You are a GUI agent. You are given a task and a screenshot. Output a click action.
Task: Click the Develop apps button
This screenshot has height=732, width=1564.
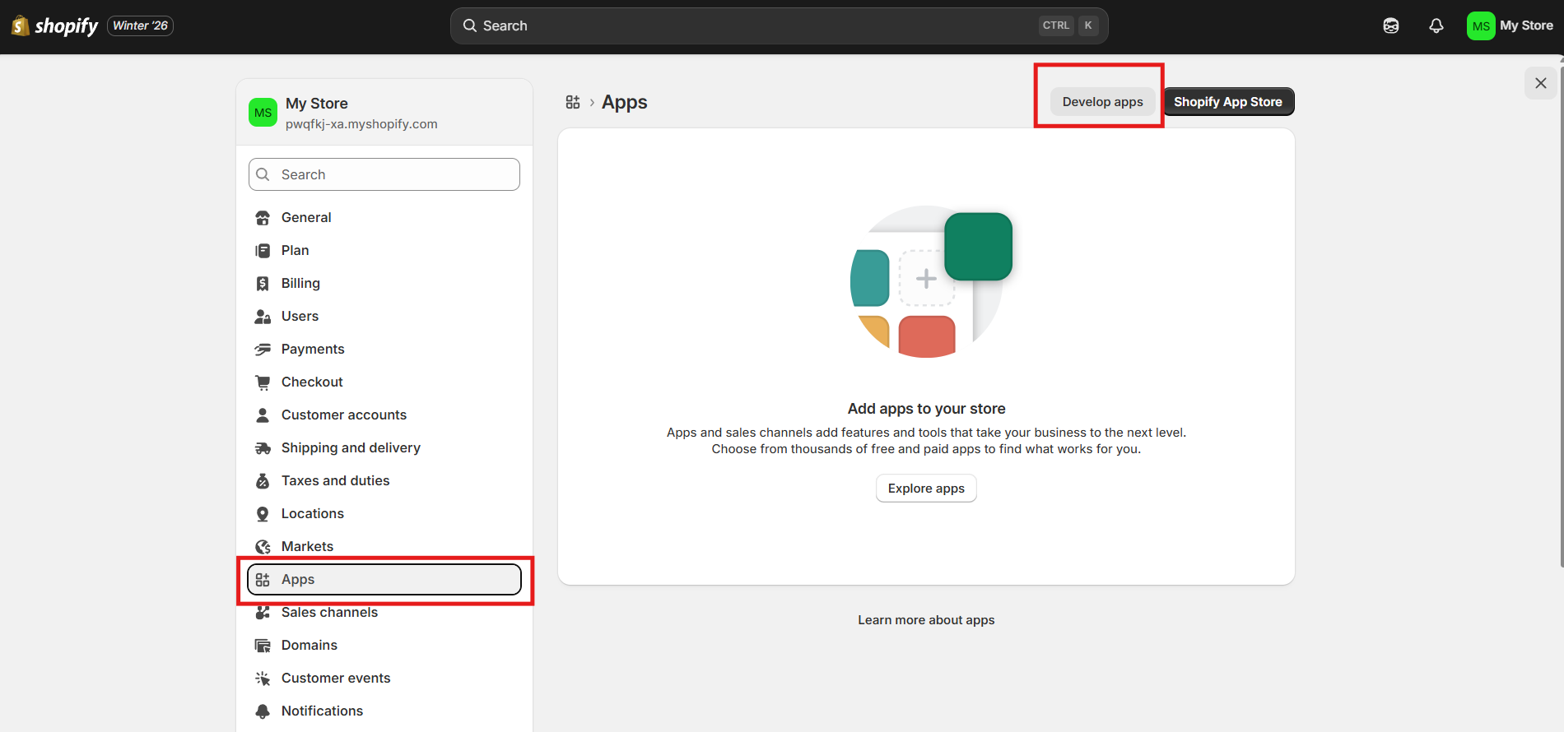(1102, 102)
